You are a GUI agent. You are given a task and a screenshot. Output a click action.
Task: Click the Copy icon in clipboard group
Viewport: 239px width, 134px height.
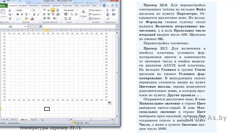click(x=10, y=14)
